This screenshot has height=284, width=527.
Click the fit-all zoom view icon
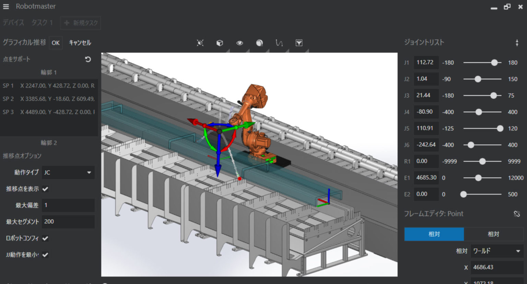200,43
